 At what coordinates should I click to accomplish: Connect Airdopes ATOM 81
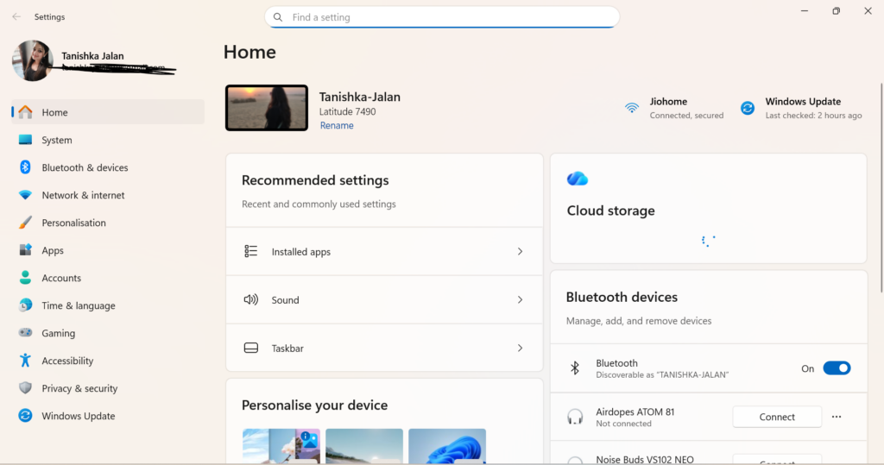tap(777, 417)
